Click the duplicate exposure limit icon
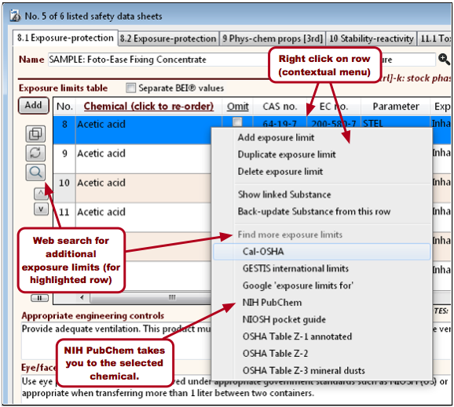454x407 pixels. (35, 134)
